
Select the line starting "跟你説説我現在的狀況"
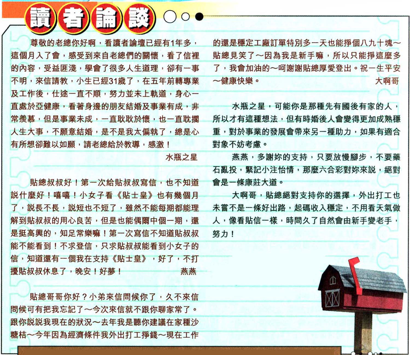(105, 322)
